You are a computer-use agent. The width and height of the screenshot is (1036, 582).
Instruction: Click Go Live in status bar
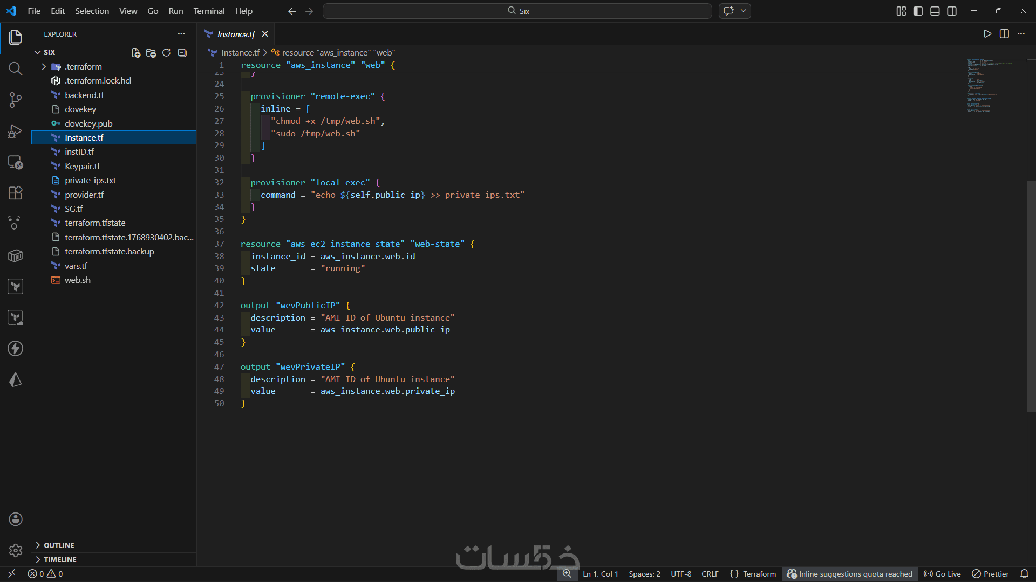tap(942, 574)
